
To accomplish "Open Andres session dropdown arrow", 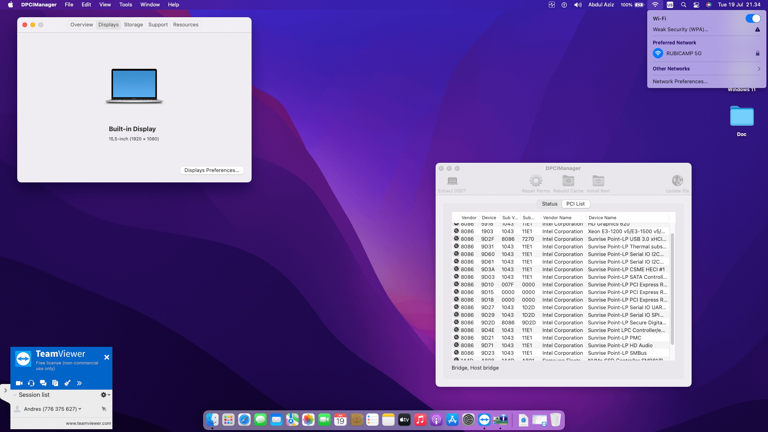I will (80, 409).
